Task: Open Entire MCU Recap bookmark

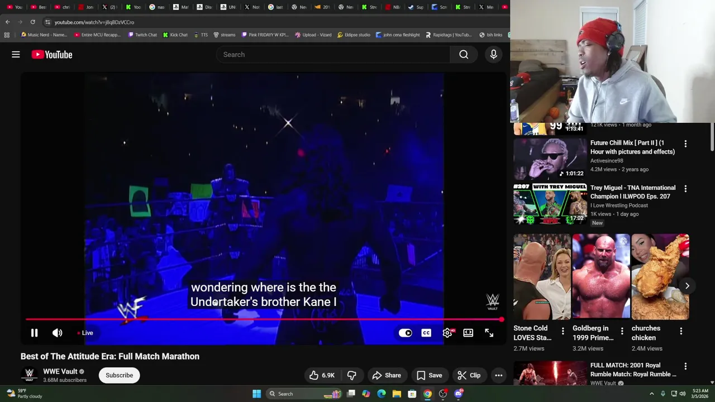Action: pos(97,35)
